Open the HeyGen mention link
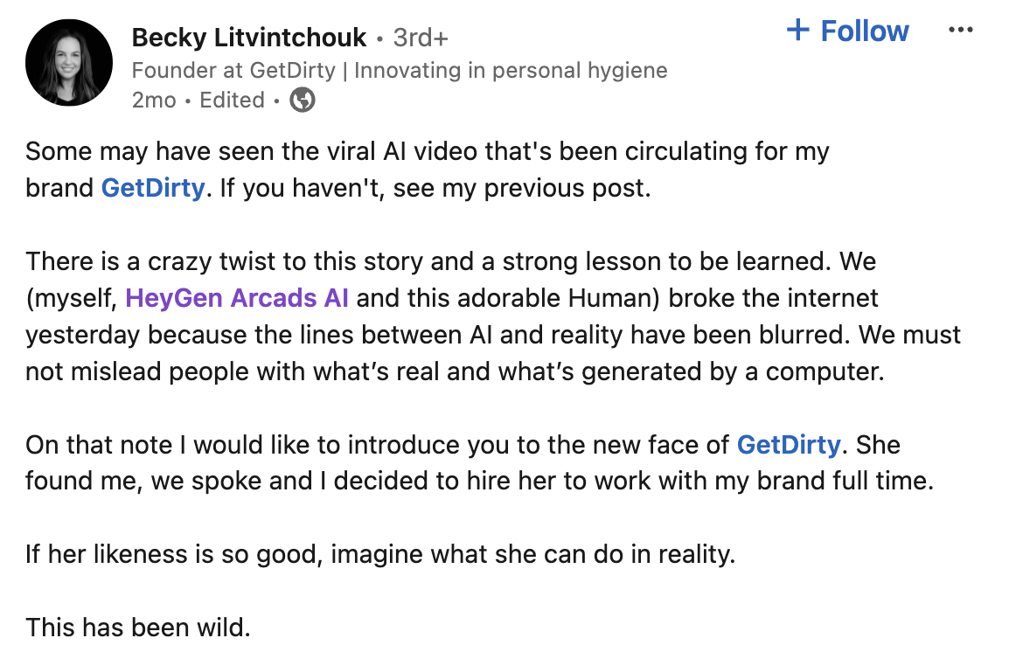This screenshot has width=1009, height=659. [175, 298]
